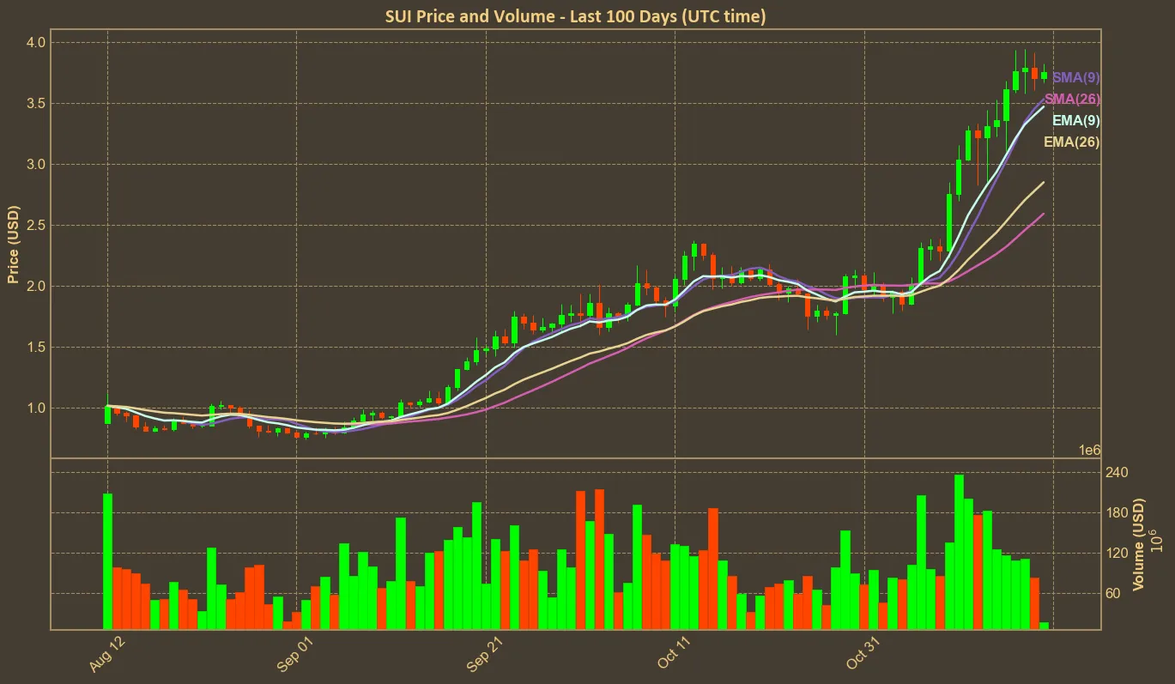Select the EMA(26) legend label

1072,142
